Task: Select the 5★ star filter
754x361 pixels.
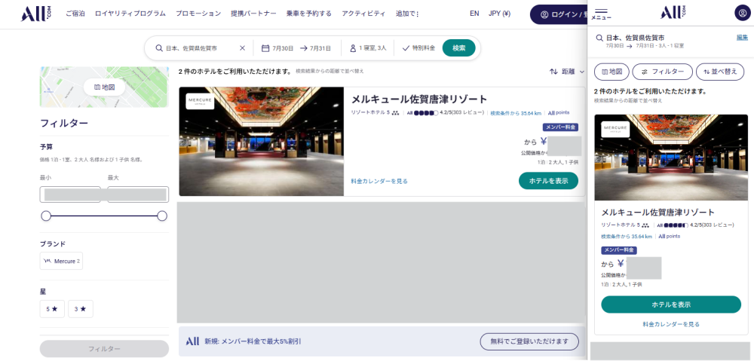Action: 52,309
